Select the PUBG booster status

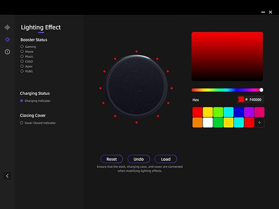pos(27,71)
